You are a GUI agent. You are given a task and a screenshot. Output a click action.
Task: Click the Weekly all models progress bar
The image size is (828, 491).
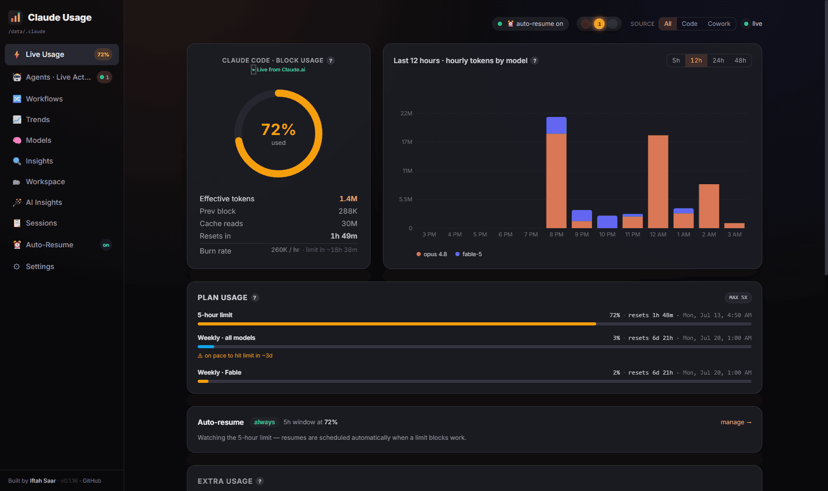pyautogui.click(x=475, y=347)
